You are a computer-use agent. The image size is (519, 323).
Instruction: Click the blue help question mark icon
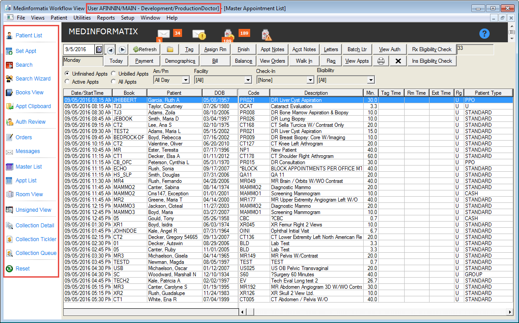tap(484, 33)
